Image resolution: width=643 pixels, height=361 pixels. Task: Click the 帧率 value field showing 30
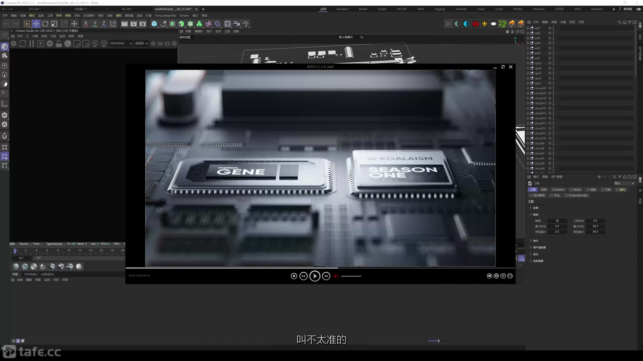coord(557,221)
